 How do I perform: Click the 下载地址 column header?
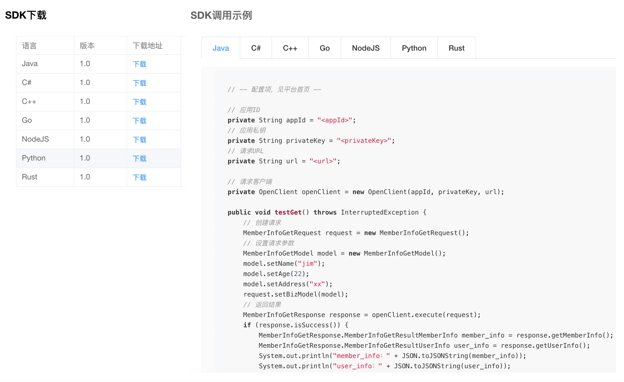click(147, 46)
